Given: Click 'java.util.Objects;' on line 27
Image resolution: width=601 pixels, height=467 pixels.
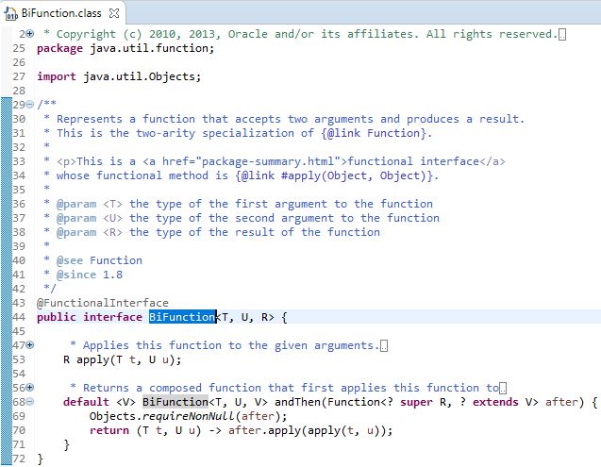Looking at the screenshot, I should [142, 76].
